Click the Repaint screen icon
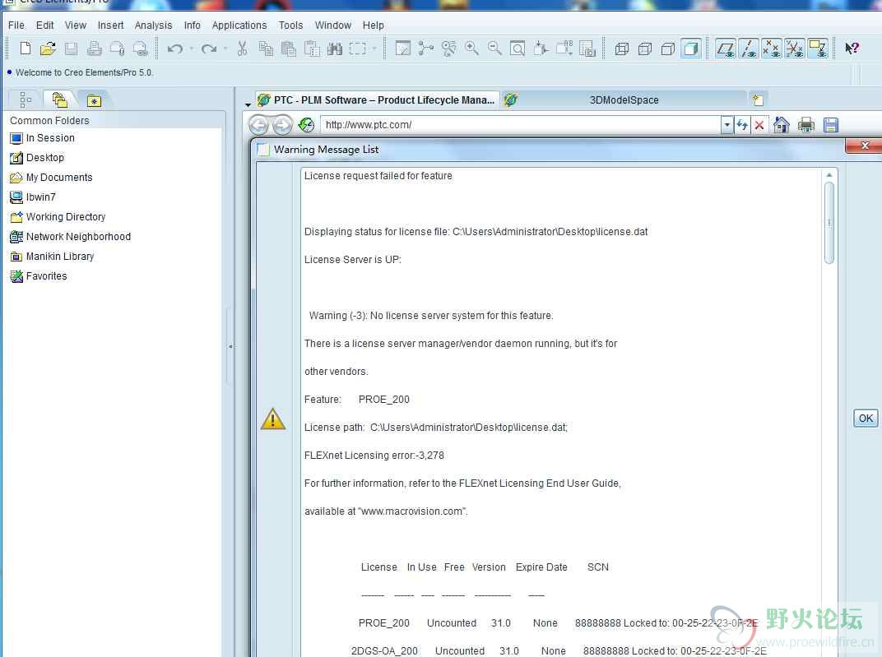The height and width of the screenshot is (657, 882). [403, 49]
